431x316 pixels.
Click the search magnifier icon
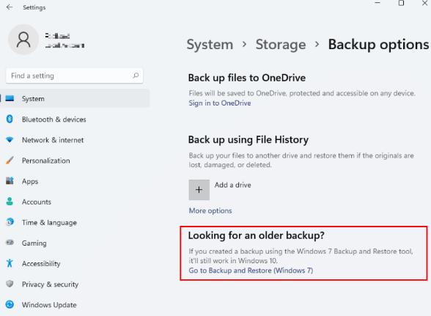pos(136,76)
